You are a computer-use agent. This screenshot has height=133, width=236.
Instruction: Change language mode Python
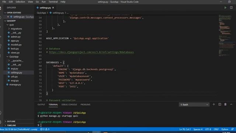[x=225, y=129]
